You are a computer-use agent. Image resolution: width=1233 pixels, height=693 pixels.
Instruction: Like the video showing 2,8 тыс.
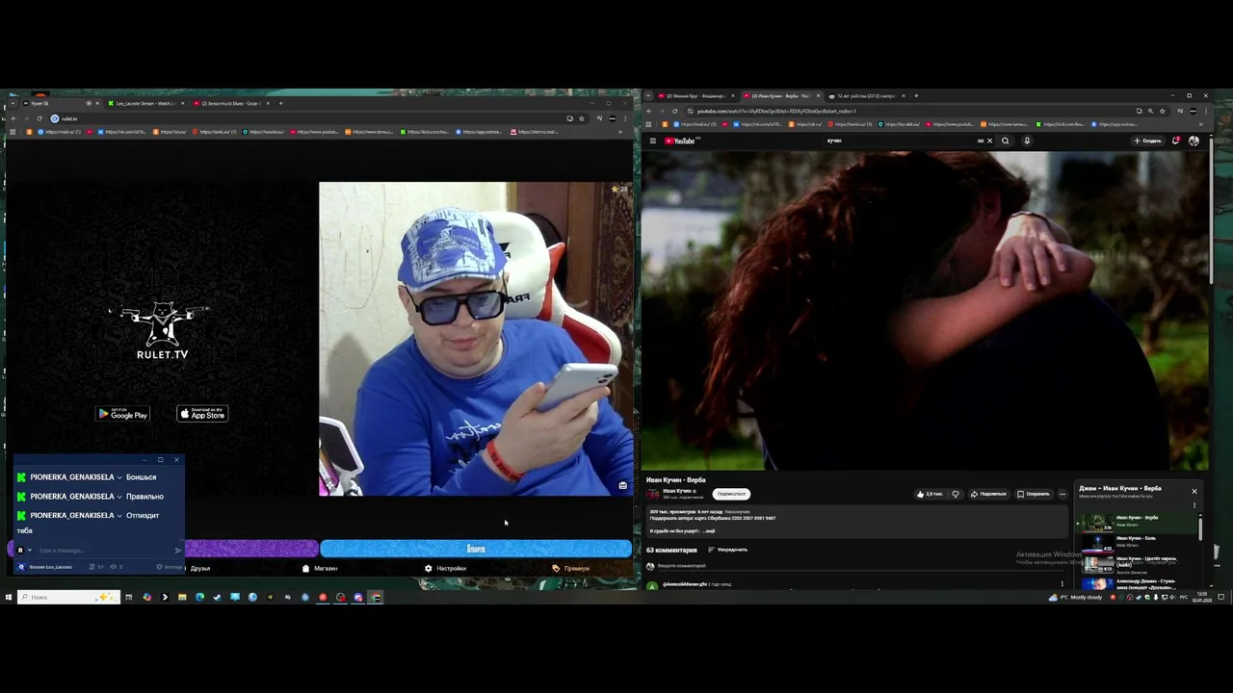[930, 494]
